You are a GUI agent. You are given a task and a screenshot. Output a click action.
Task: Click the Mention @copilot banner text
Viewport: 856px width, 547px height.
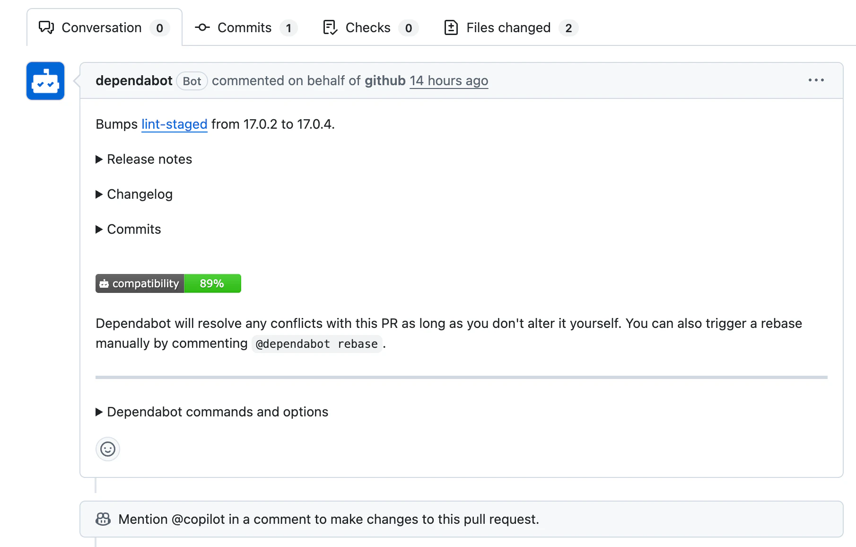point(329,519)
